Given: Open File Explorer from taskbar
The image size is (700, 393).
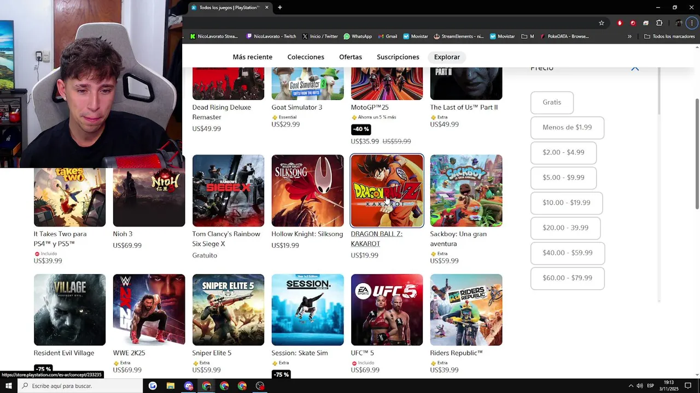Looking at the screenshot, I should point(170,386).
